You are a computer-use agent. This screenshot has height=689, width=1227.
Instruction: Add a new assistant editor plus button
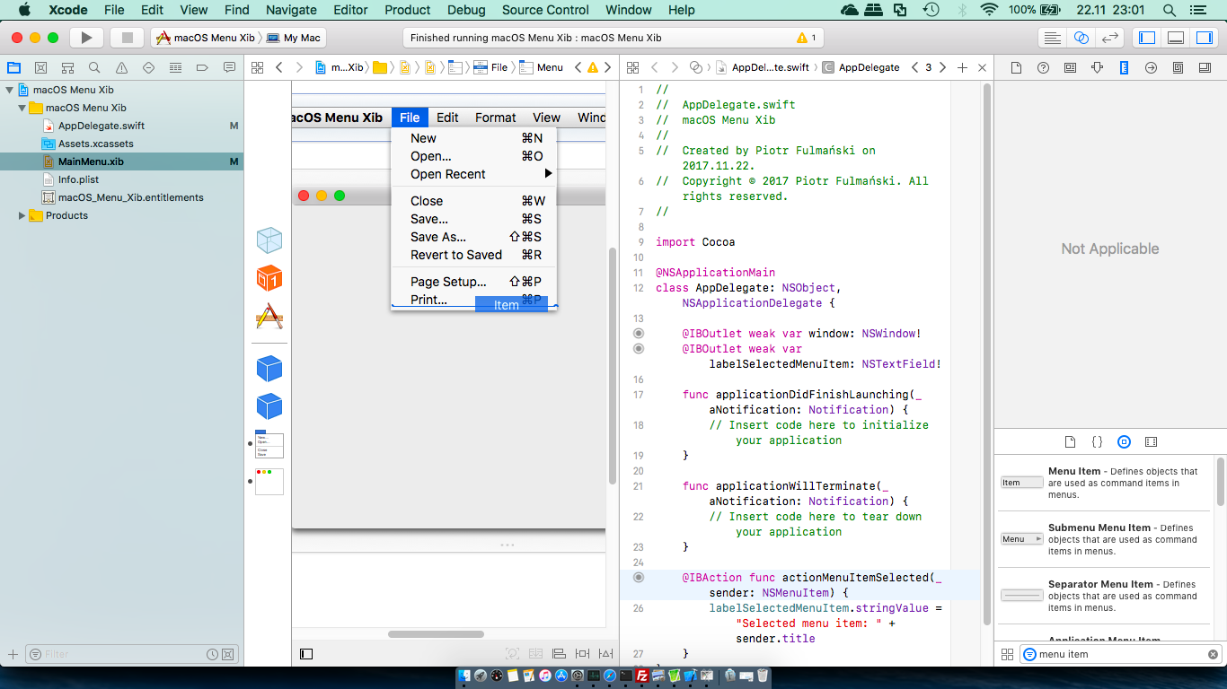(962, 67)
